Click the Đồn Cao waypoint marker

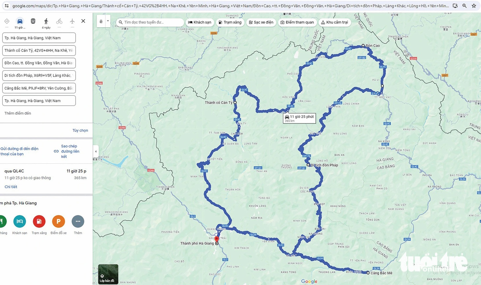[x=363, y=46]
